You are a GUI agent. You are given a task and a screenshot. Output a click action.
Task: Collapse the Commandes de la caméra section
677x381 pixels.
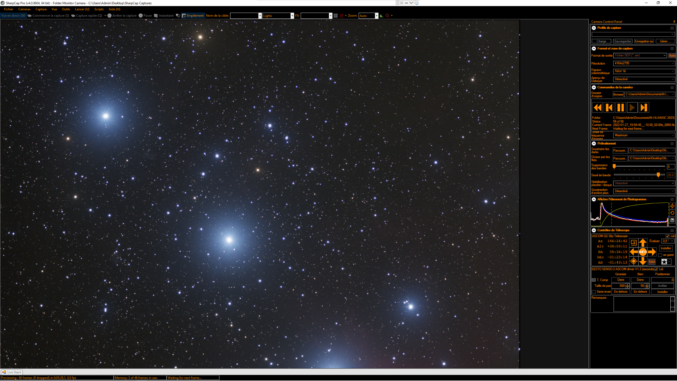click(x=594, y=88)
